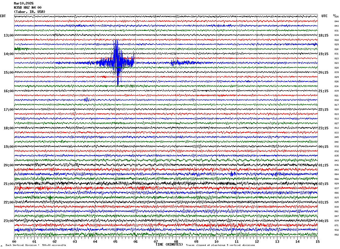The width and height of the screenshot is (340, 249).
Task: Select the 15:00 CDT time label
Action: pos(8,73)
